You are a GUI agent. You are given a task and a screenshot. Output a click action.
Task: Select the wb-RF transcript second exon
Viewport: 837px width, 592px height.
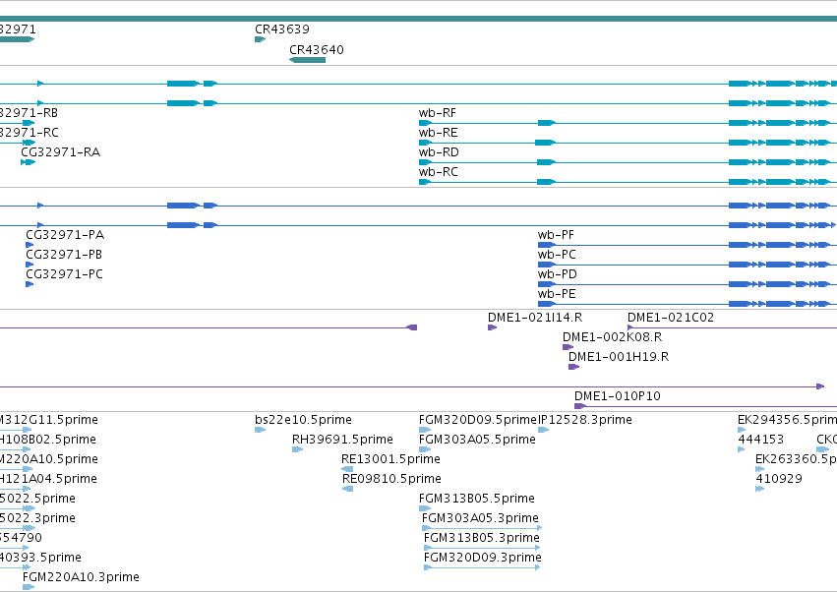(547, 123)
